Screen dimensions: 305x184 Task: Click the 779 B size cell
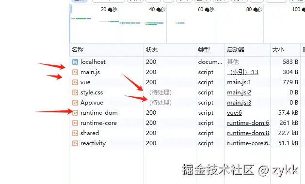point(290,82)
